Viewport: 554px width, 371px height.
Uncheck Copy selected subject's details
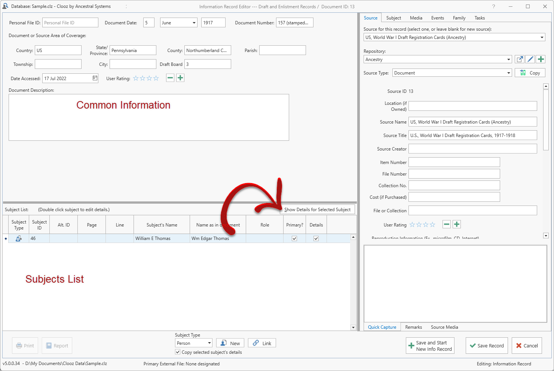point(178,352)
